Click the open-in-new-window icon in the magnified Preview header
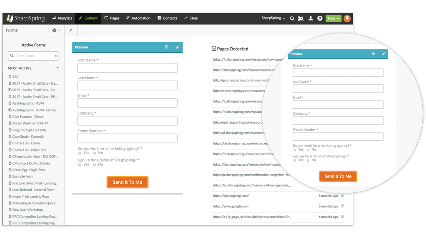This screenshot has height=239, width=426. click(x=374, y=54)
